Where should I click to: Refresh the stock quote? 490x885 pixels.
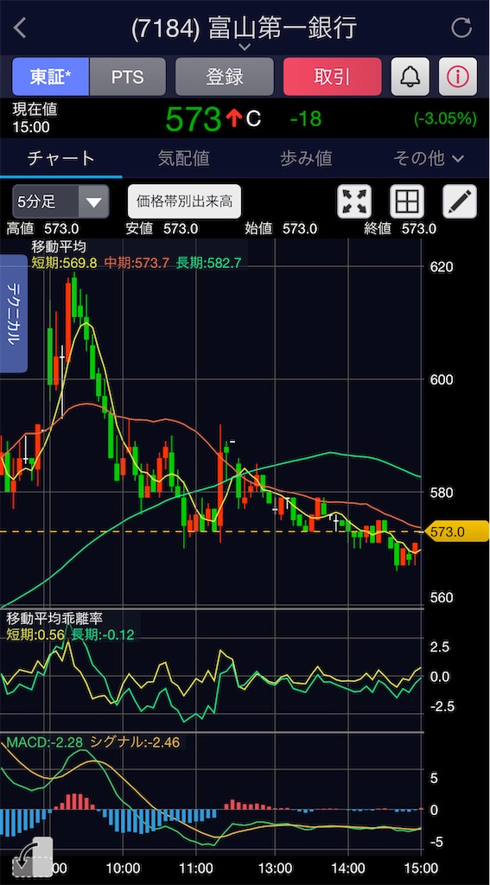[x=461, y=28]
